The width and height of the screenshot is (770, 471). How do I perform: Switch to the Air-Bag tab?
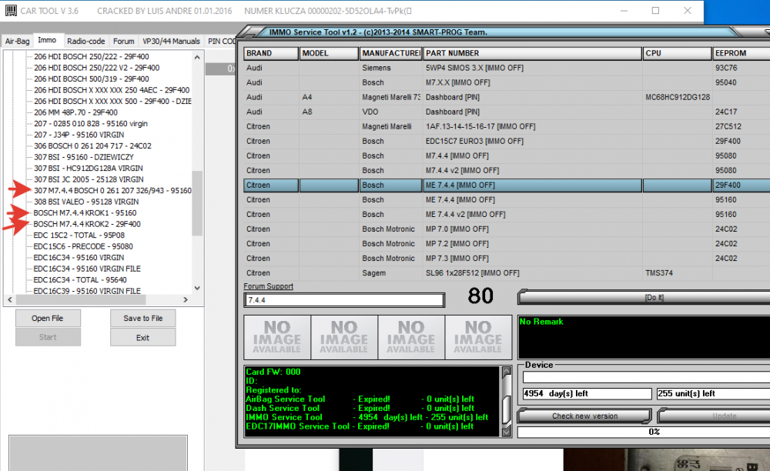point(17,42)
